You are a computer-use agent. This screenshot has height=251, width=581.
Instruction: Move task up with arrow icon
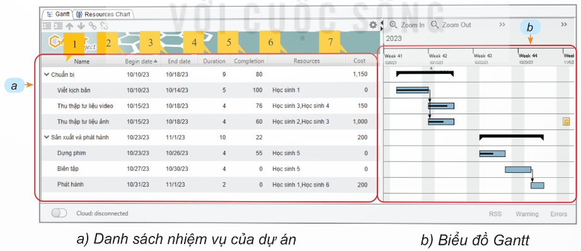pyautogui.click(x=69, y=26)
